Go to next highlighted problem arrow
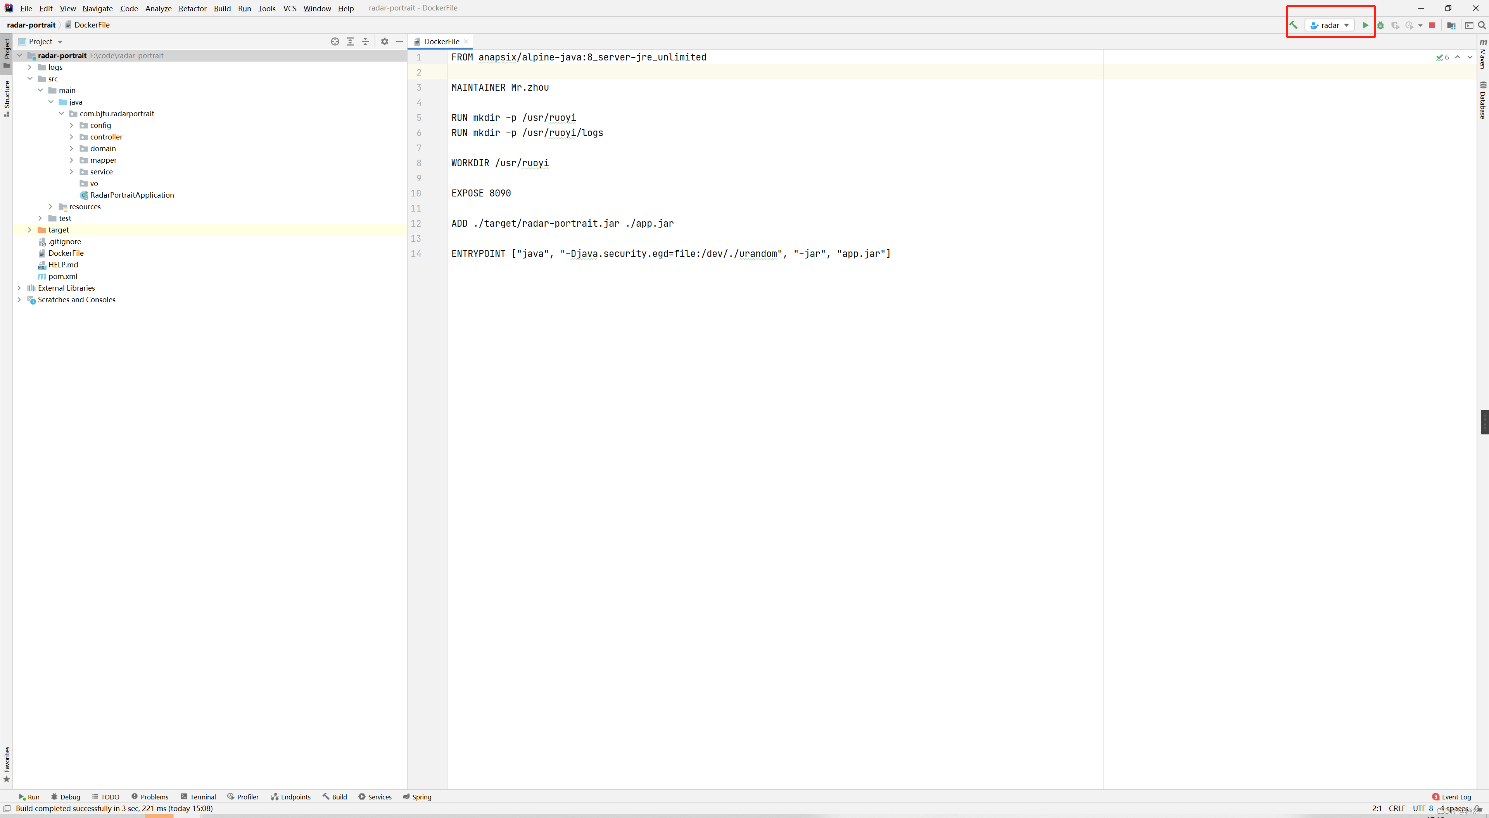 [x=1470, y=57]
